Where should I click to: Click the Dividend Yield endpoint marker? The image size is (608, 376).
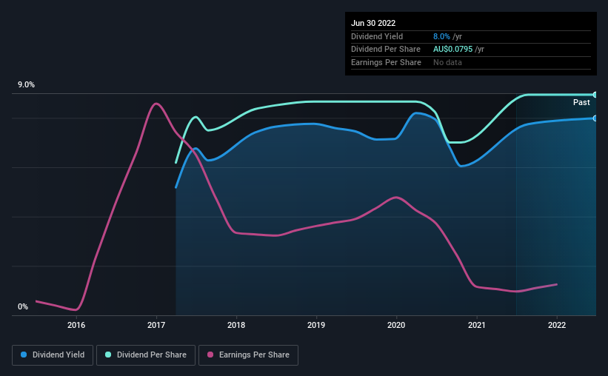pos(595,118)
